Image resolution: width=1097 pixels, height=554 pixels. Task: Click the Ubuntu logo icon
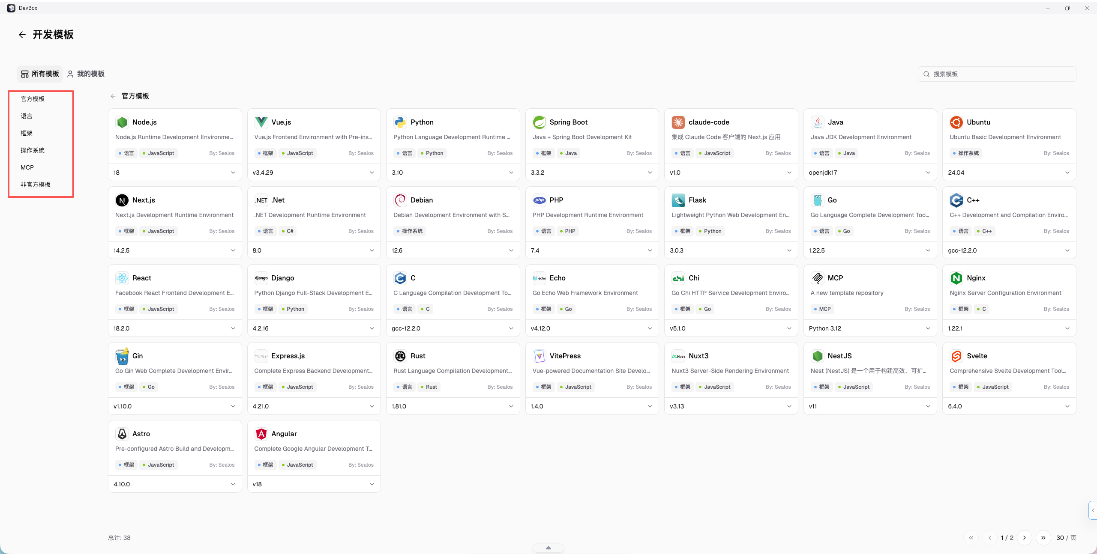(x=956, y=122)
